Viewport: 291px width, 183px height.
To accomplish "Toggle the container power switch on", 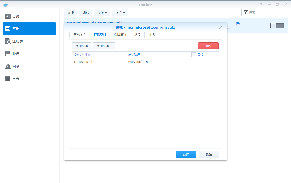I will pyautogui.click(x=277, y=26).
